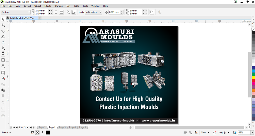
Task: Add a new document tab
Action: click(40, 18)
